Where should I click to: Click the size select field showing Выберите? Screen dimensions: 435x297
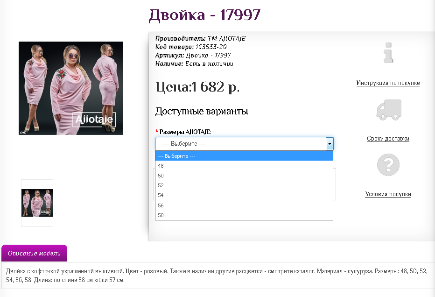click(240, 144)
